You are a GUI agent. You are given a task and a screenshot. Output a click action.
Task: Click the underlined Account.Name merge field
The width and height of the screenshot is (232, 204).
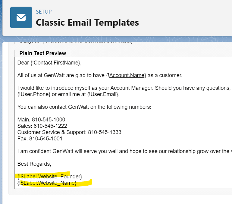(x=127, y=75)
